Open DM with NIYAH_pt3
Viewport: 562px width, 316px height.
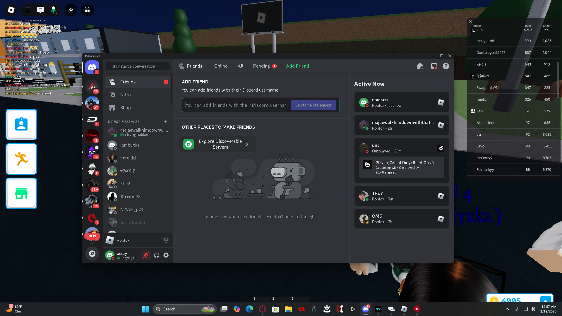pos(138,209)
